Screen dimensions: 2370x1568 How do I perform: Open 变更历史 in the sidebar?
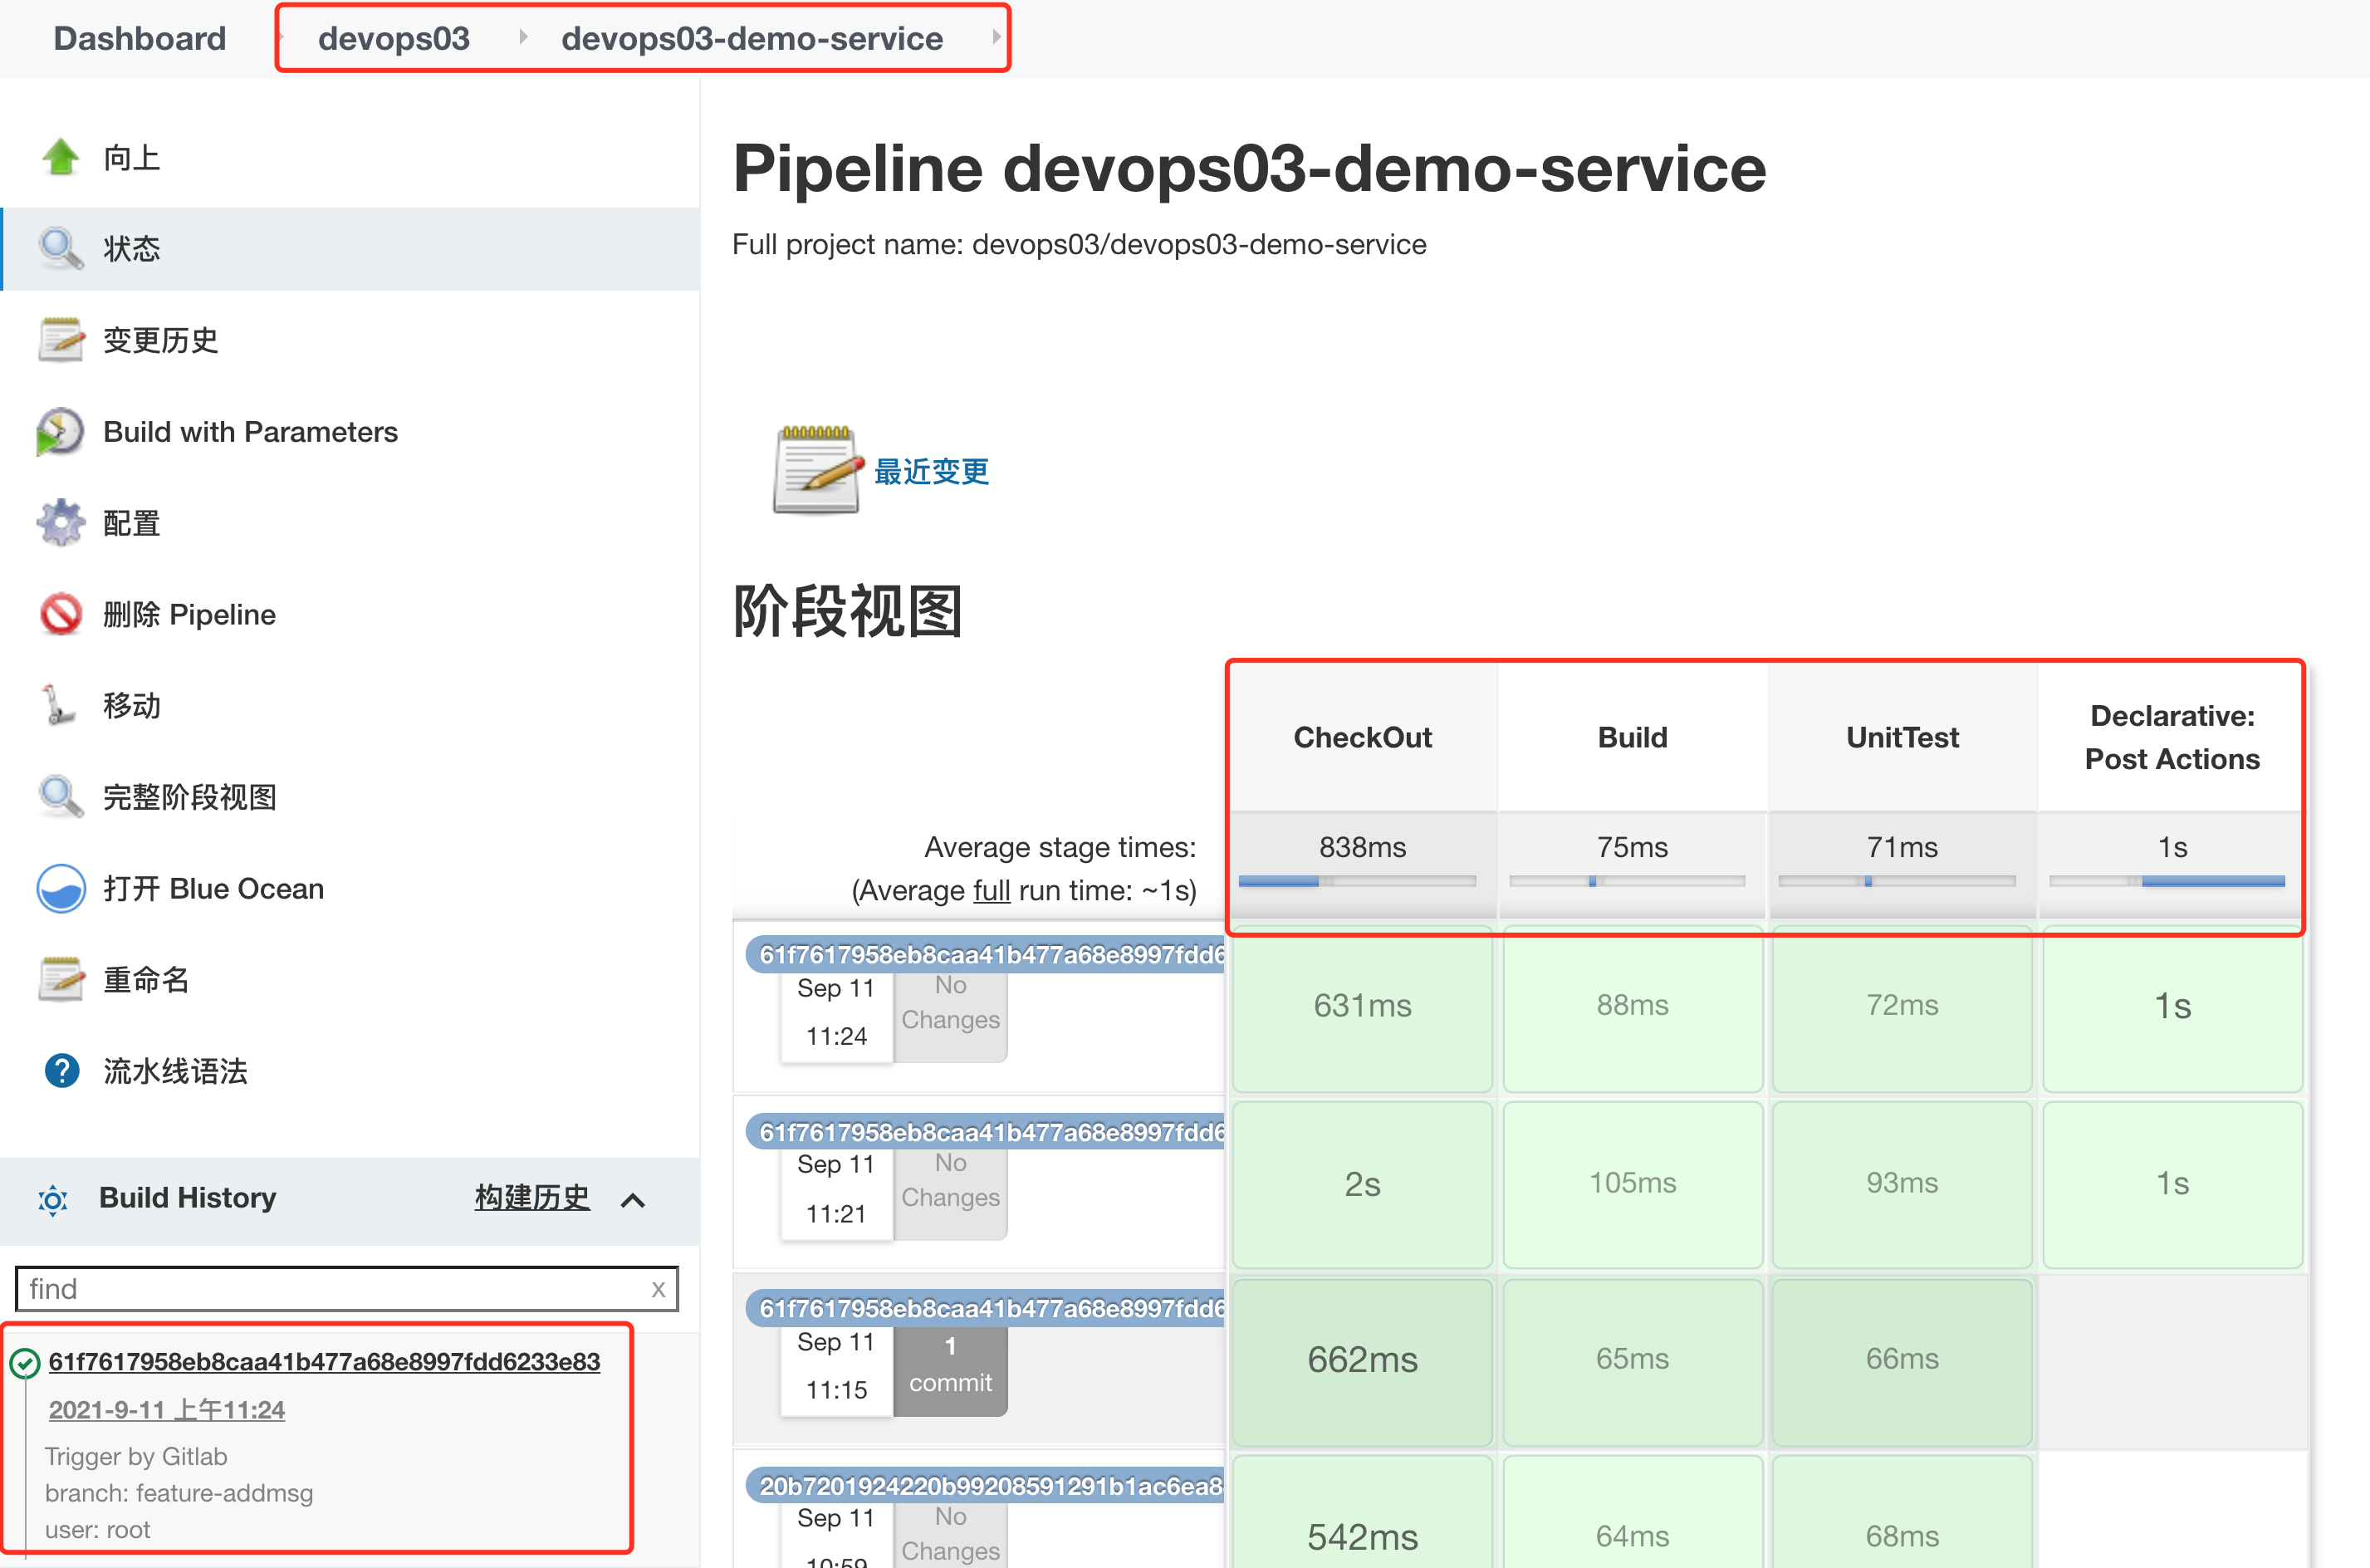coord(160,341)
